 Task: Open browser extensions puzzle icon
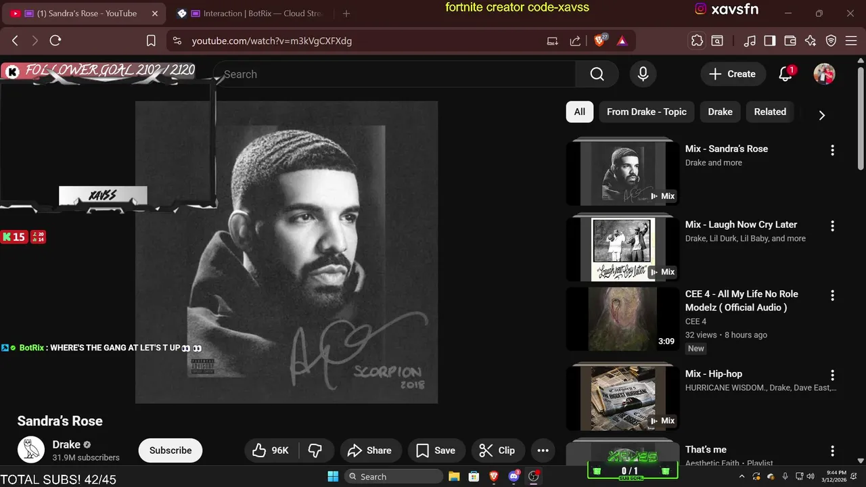(697, 41)
